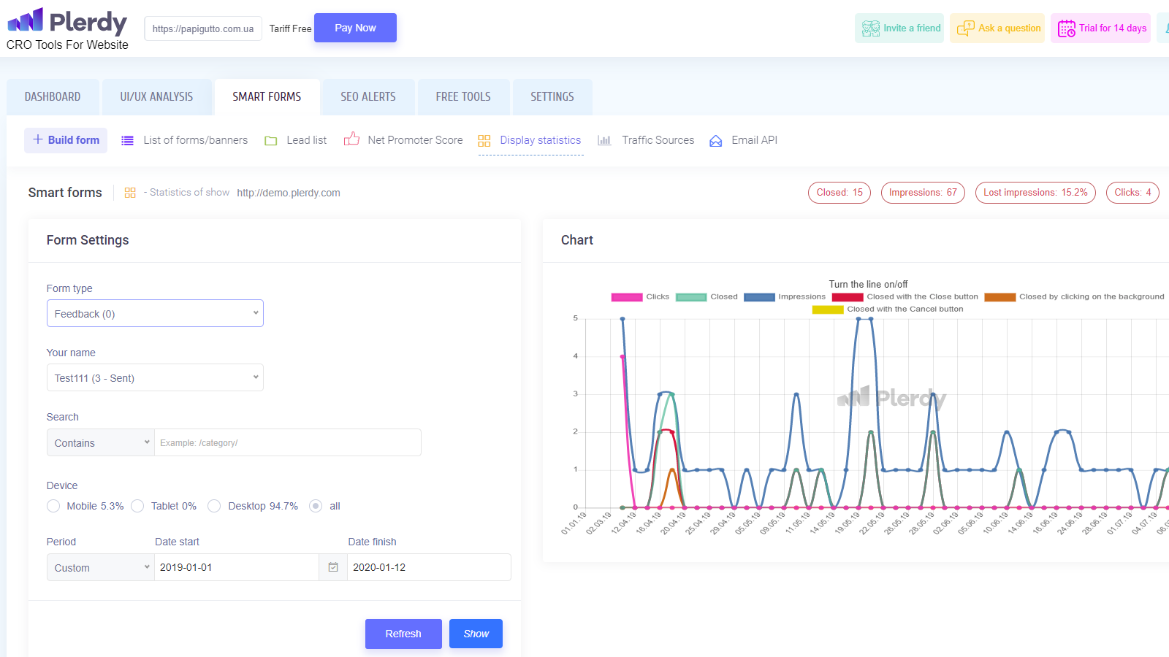
Task: Switch to the UI/UX ANALYSIS tab
Action: tap(156, 97)
